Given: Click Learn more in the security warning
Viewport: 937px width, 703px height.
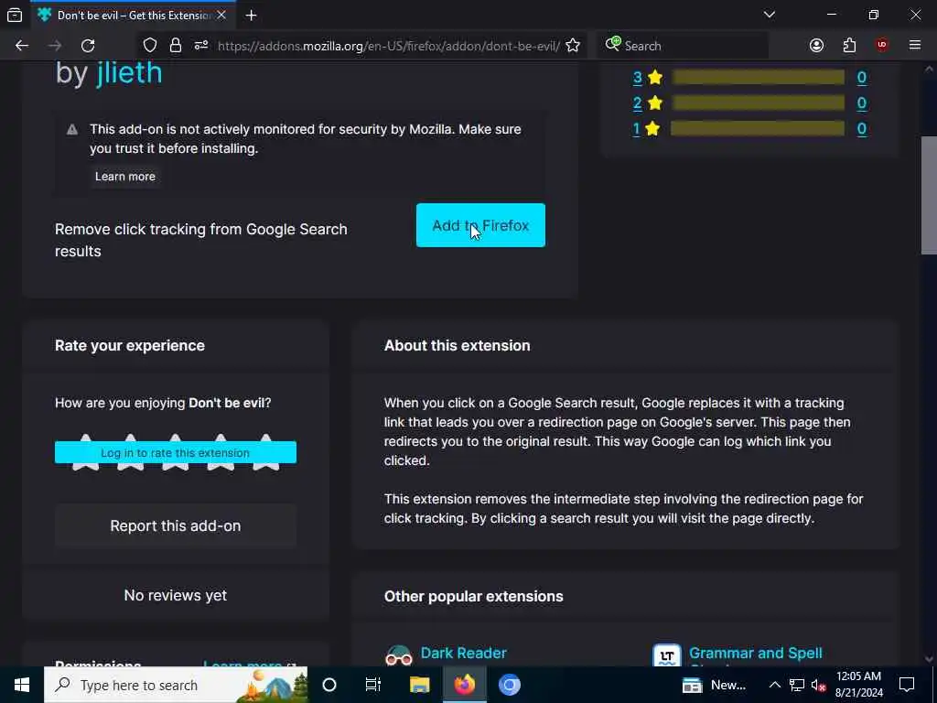Looking at the screenshot, I should coord(124,177).
